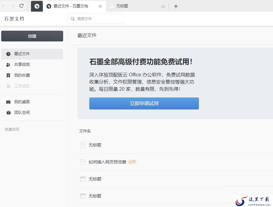The image size is (273, 207).
Task: Click the magnifier icon in search box
Action: pyautogui.click(x=73, y=19)
